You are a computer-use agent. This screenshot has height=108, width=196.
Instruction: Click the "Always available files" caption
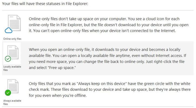tap(12, 102)
